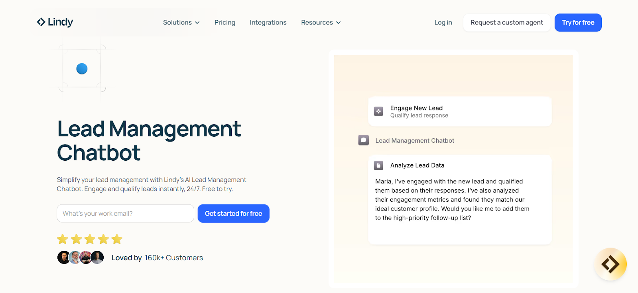Click Get started for free button
Viewport: 638px width, 293px height.
coord(234,213)
